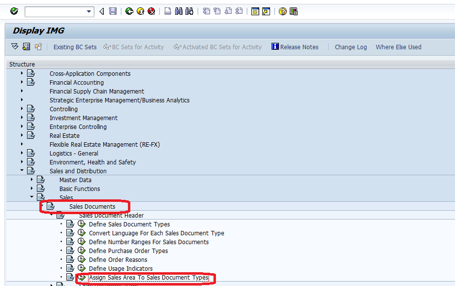The image size is (455, 286).
Task: Click the Existing BC Sets menu item
Action: pos(75,47)
